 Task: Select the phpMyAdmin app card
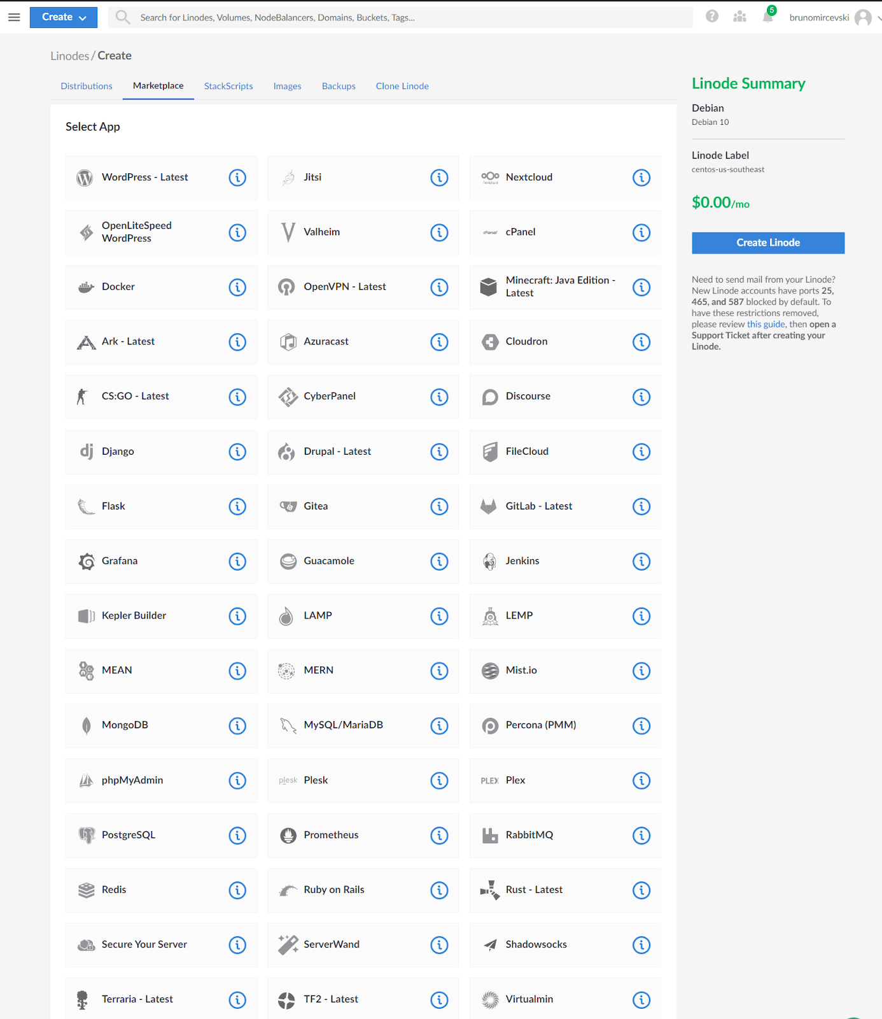161,780
